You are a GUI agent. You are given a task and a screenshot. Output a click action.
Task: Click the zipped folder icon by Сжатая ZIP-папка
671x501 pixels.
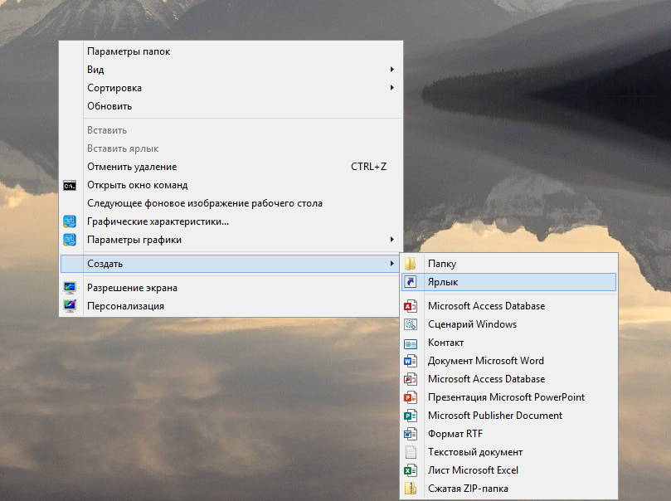pyautogui.click(x=411, y=489)
